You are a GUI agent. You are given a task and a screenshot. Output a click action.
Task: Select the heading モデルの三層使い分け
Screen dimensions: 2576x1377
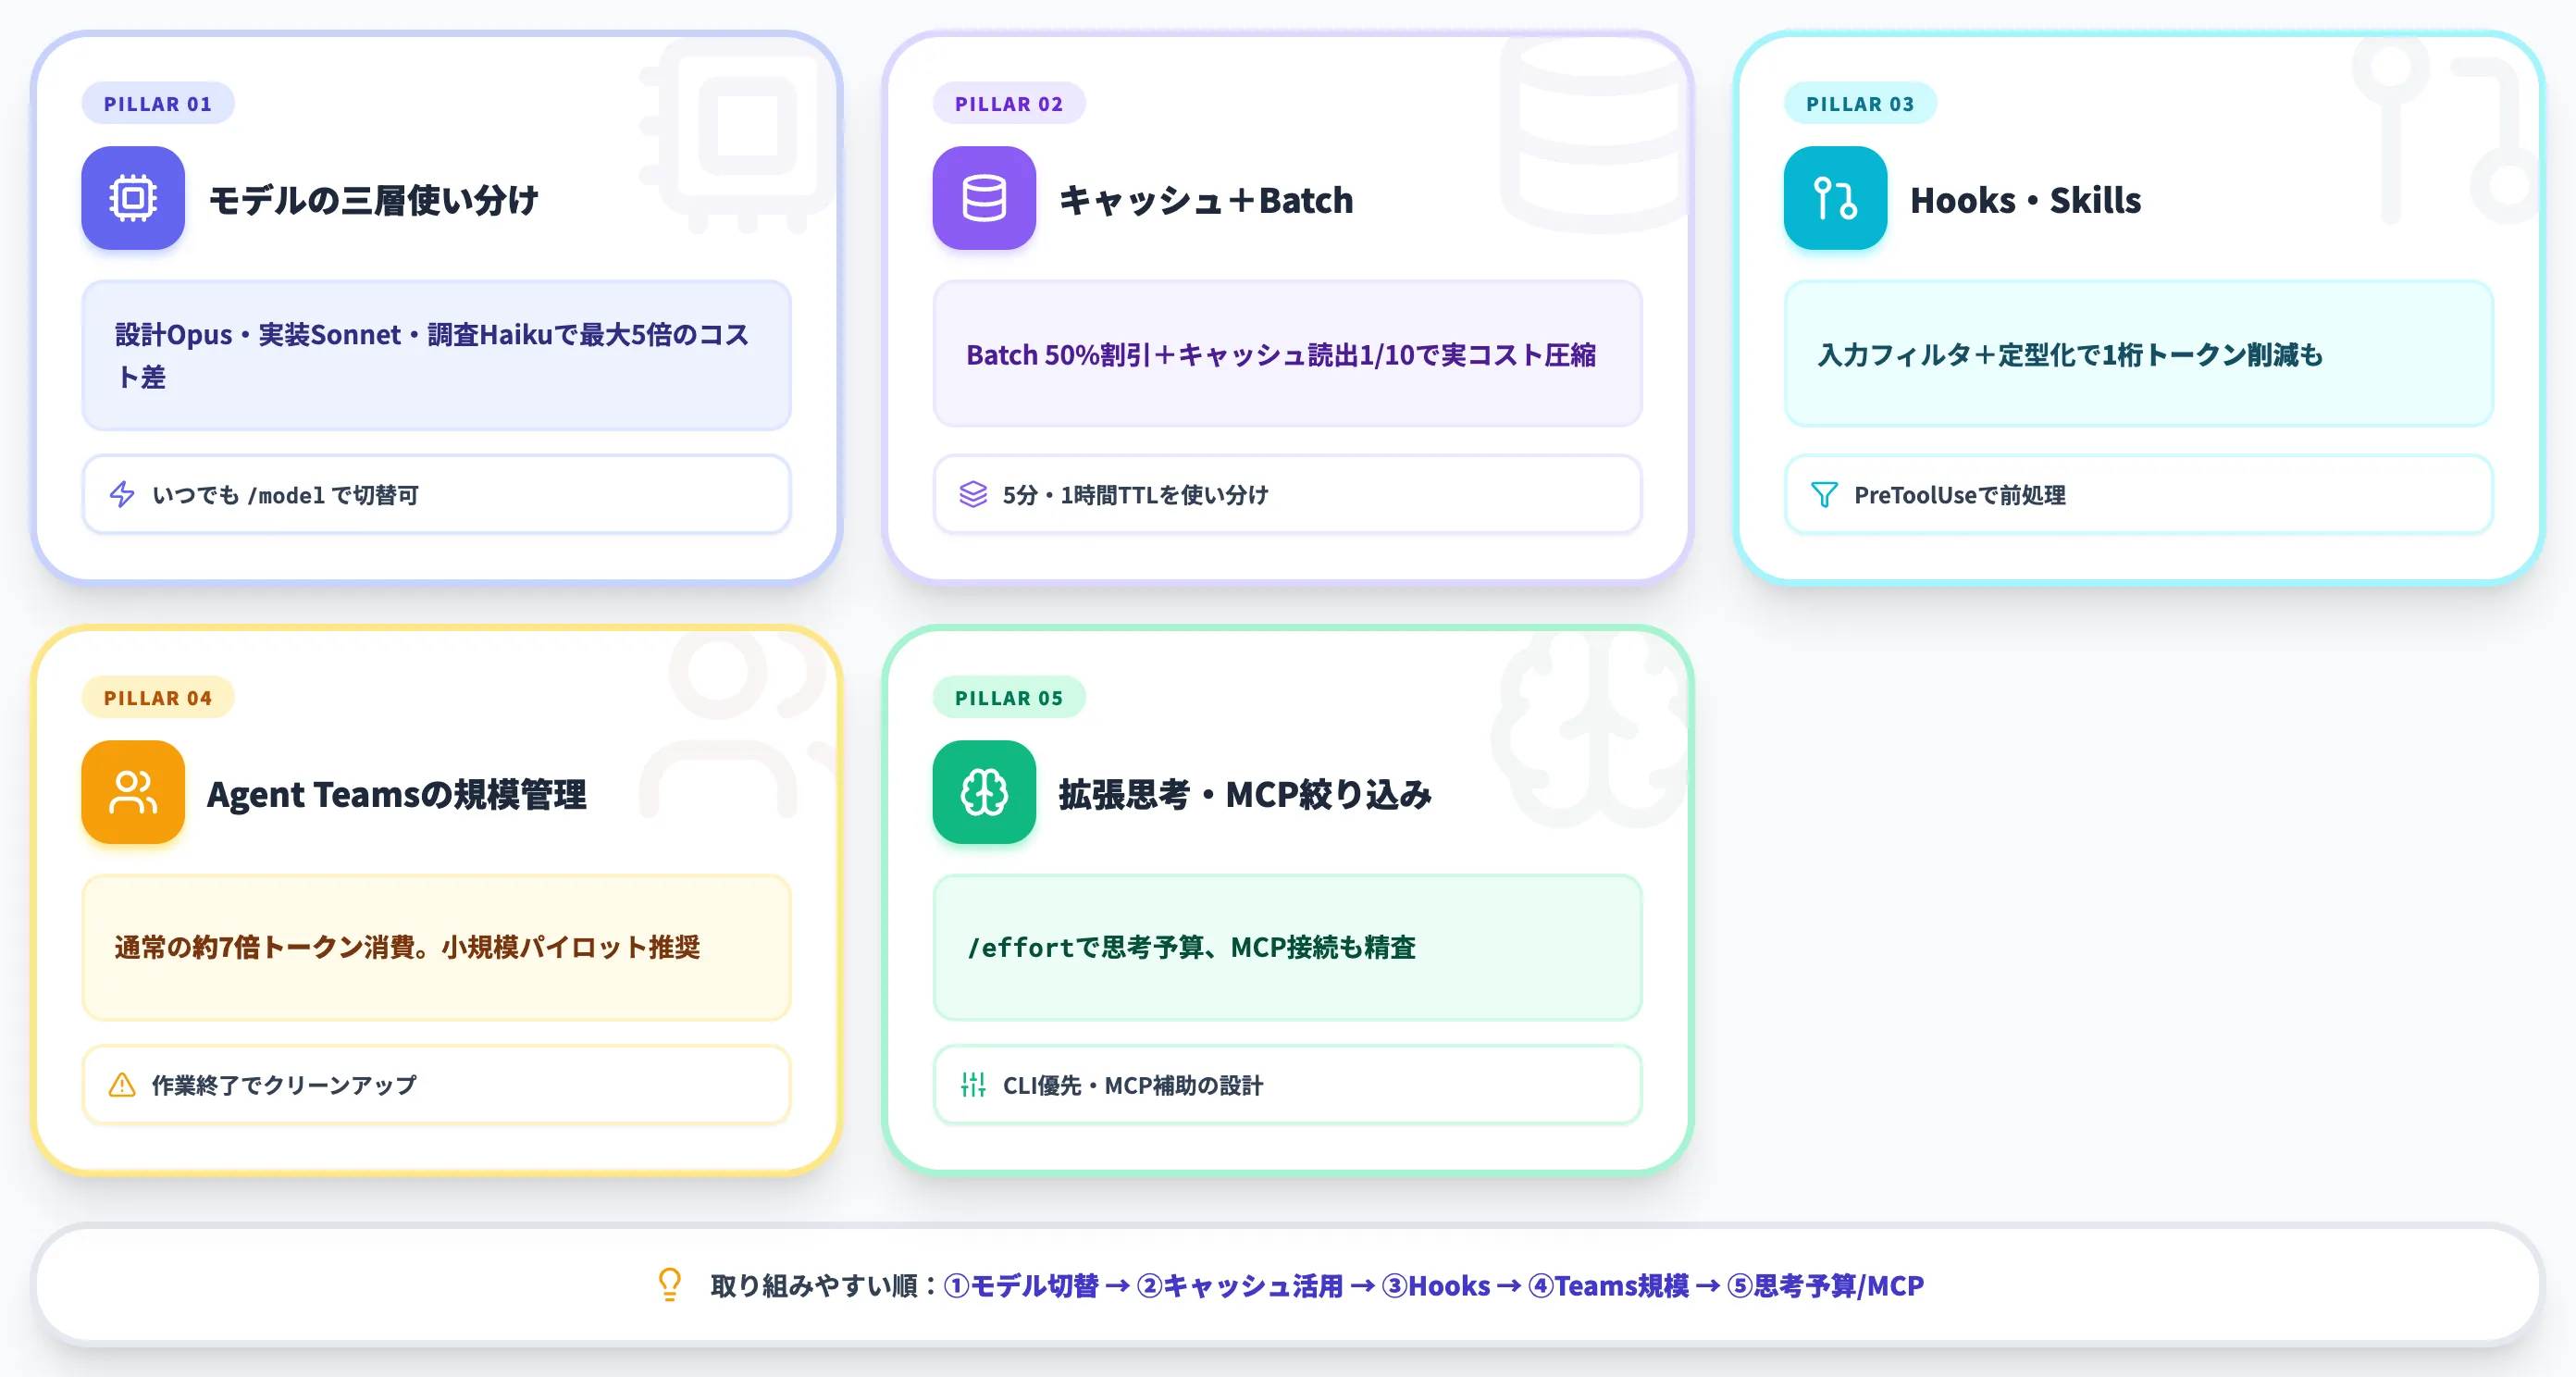pyautogui.click(x=373, y=200)
